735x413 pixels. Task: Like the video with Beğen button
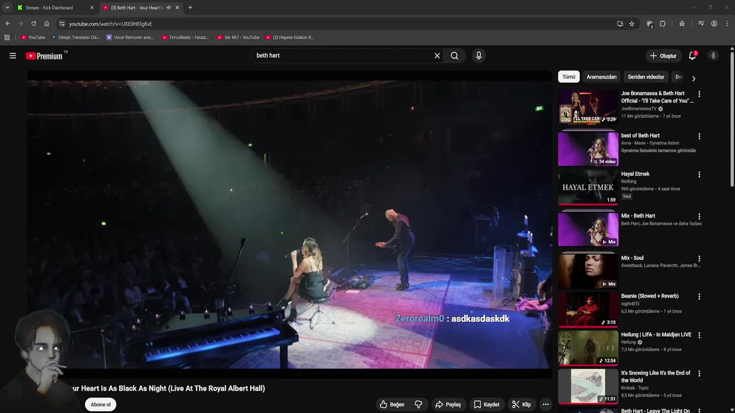click(x=392, y=404)
